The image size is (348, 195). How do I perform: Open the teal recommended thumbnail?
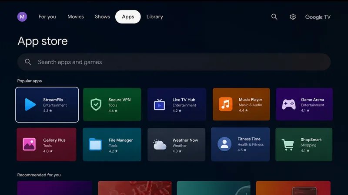point(214,188)
